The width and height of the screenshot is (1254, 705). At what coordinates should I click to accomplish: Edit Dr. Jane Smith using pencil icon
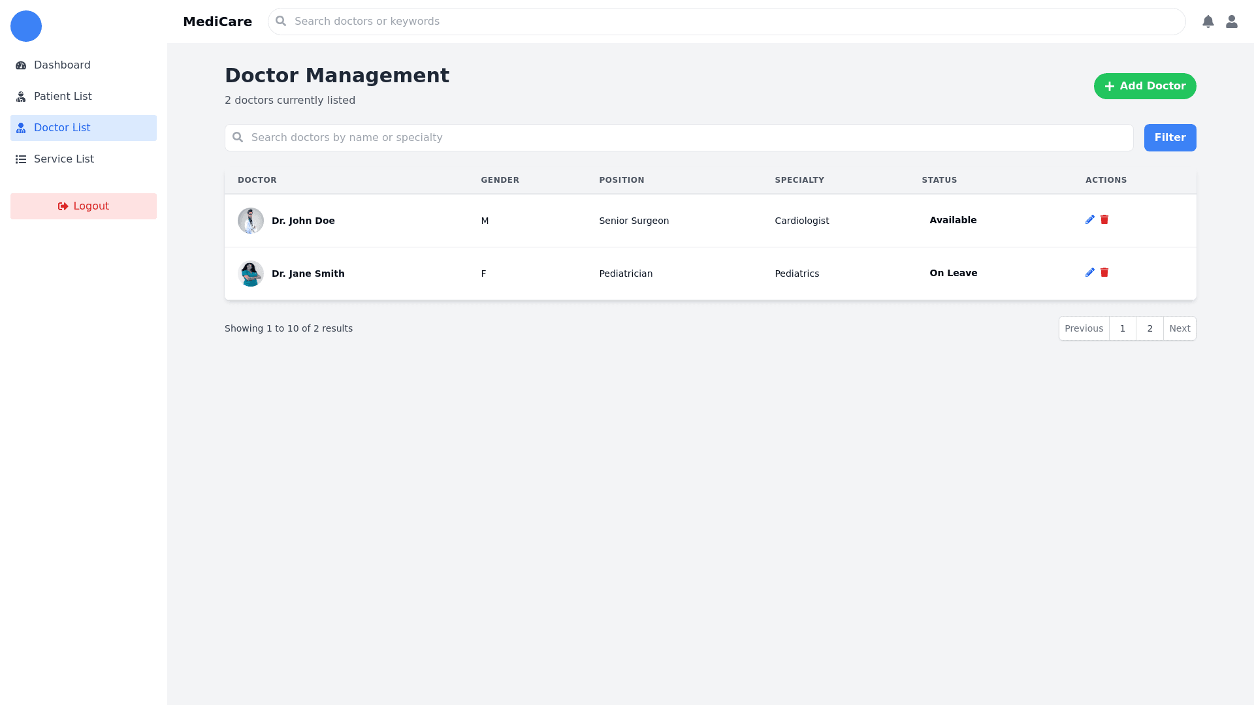[x=1090, y=272]
